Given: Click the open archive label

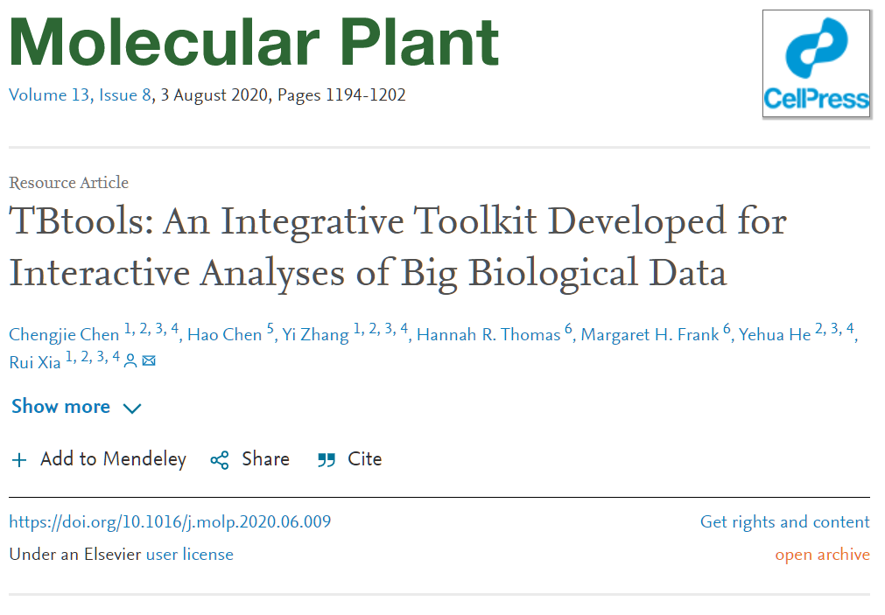Looking at the screenshot, I should tap(822, 555).
